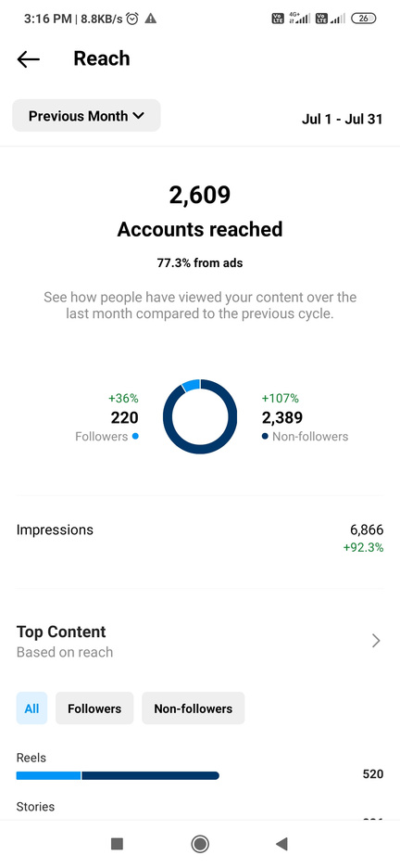
Task: Select the Followers filter chip
Action: click(x=94, y=708)
